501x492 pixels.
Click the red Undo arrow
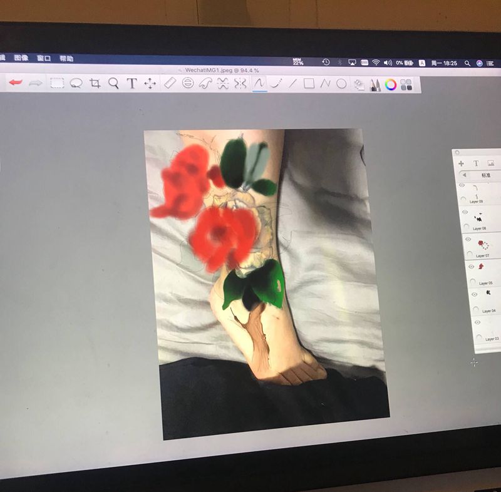click(x=16, y=83)
